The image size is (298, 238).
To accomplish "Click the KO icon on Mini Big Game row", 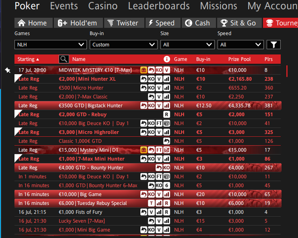I will click(151, 230).
